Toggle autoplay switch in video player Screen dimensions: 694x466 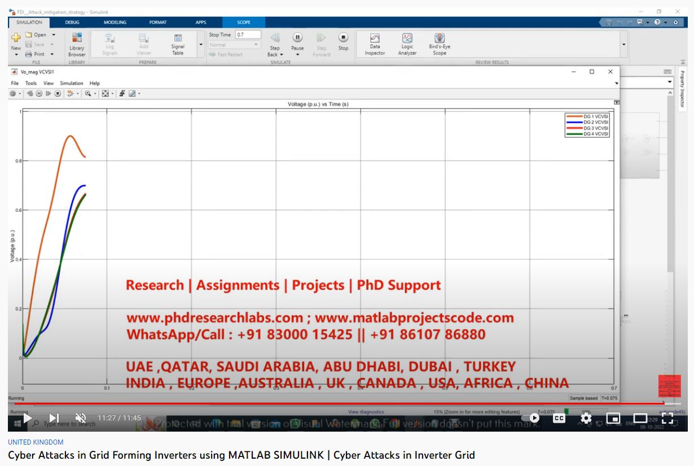point(530,418)
